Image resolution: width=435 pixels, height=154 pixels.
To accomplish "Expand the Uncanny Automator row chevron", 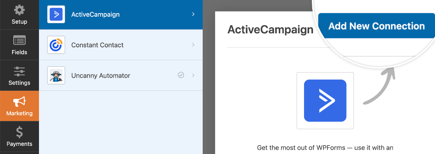I will pyautogui.click(x=193, y=75).
